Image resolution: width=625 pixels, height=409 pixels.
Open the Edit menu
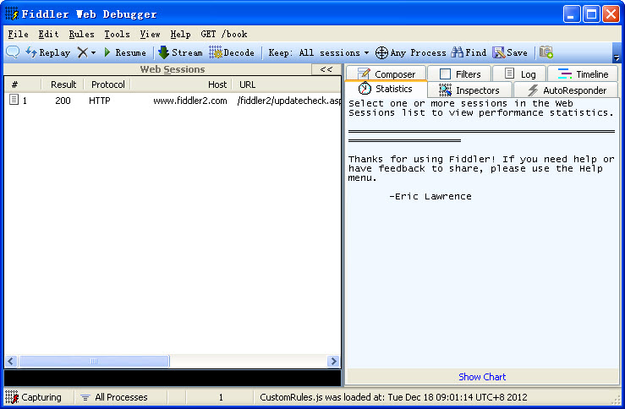(48, 35)
